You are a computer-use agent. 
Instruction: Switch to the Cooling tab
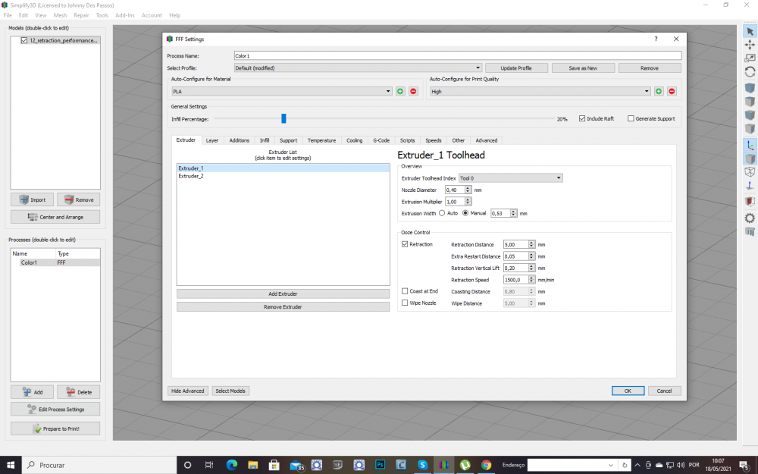pyautogui.click(x=354, y=140)
